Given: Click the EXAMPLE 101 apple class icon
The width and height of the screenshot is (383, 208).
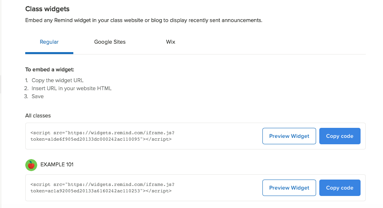Looking at the screenshot, I should pyautogui.click(x=31, y=165).
